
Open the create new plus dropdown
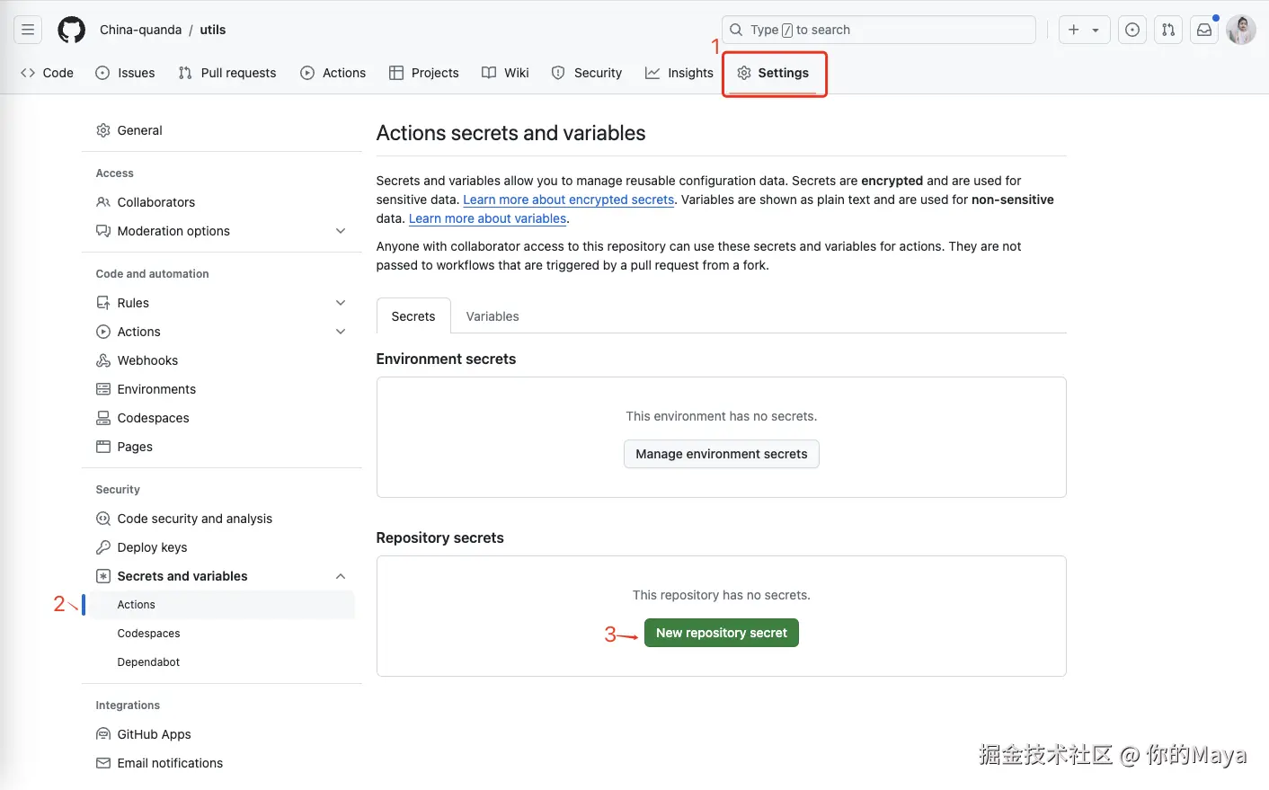point(1084,30)
